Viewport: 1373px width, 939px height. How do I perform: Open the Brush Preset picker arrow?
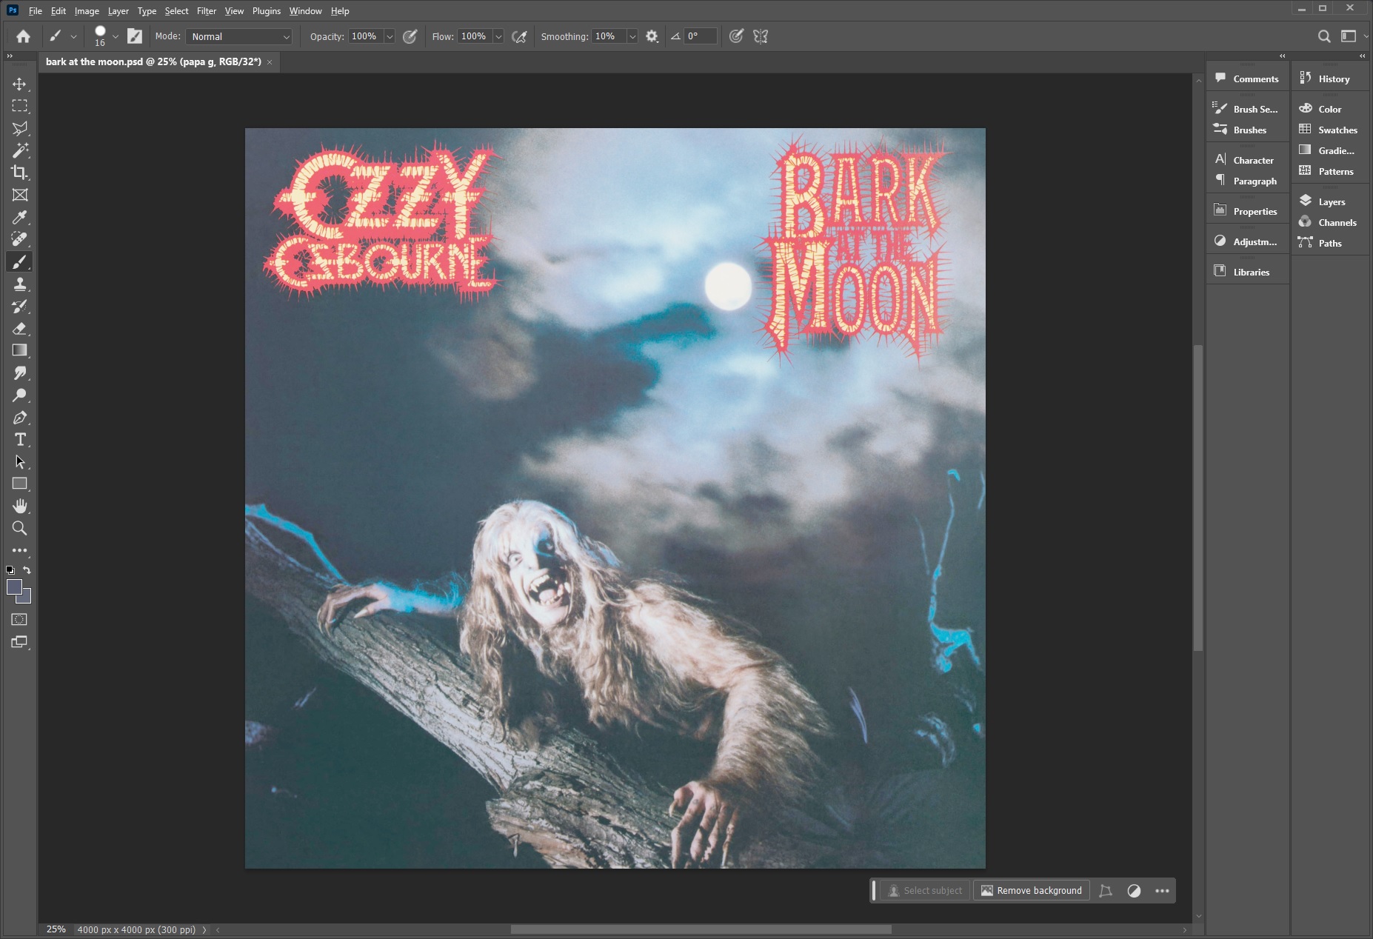[116, 36]
